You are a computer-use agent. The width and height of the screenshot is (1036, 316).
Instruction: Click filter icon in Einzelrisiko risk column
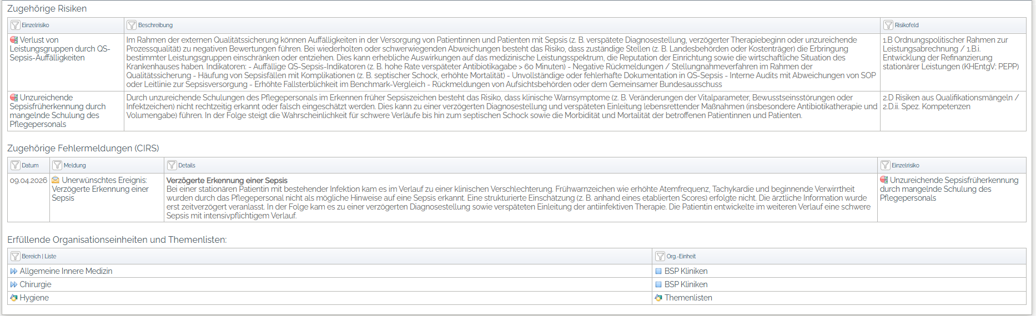(16, 26)
